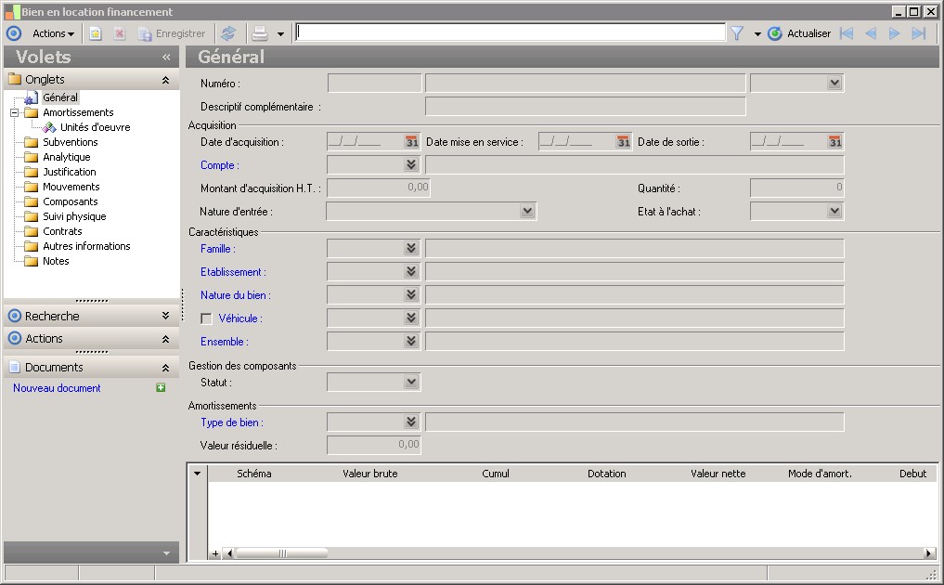
Task: Go to the last record arrow
Action: click(919, 33)
